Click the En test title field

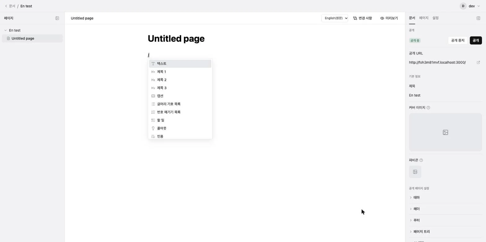coord(445,95)
